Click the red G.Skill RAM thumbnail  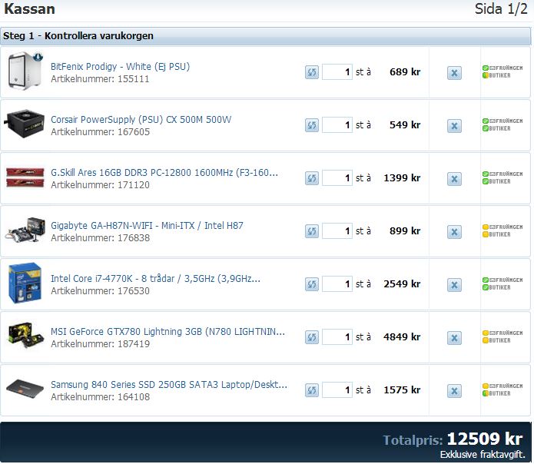click(x=25, y=177)
